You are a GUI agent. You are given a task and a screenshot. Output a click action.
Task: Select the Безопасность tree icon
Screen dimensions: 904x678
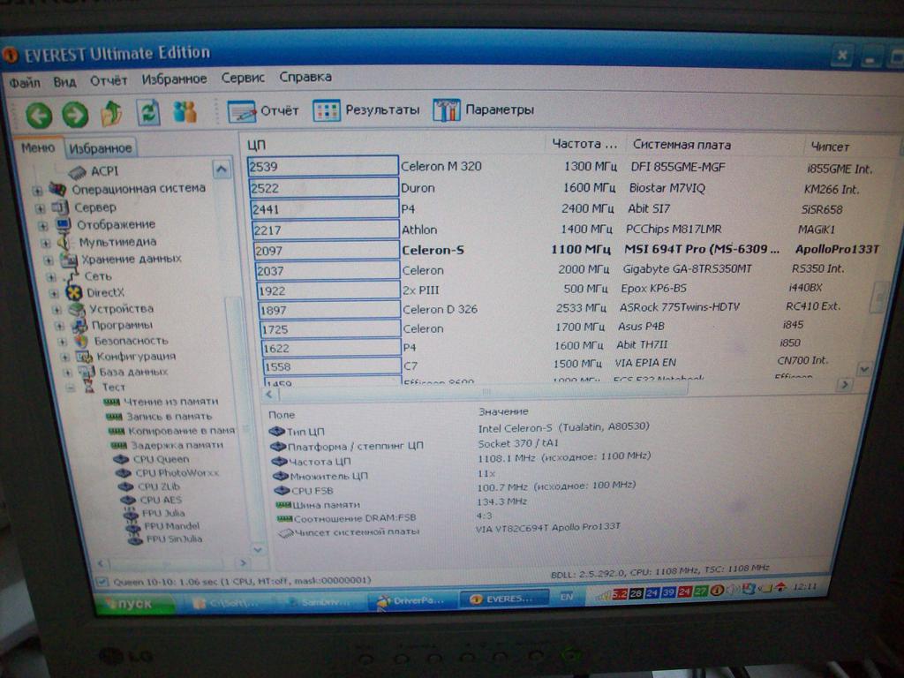(81, 341)
